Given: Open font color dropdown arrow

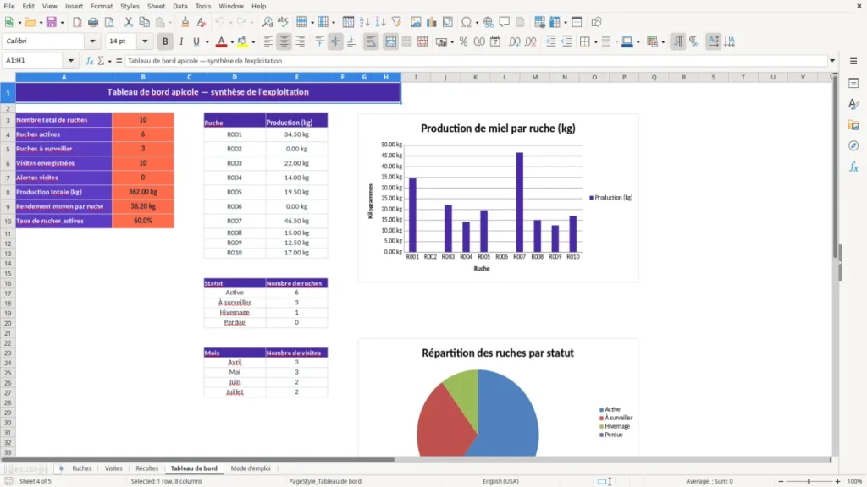Looking at the screenshot, I should pos(232,42).
